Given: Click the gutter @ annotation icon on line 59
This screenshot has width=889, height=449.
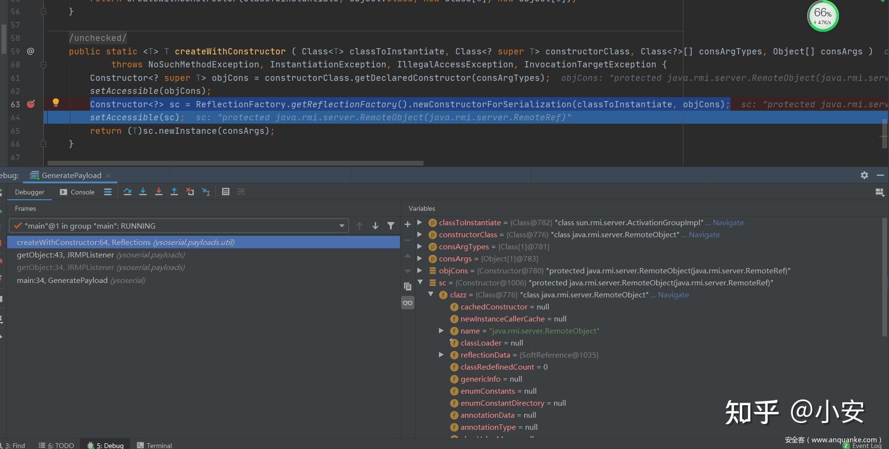Looking at the screenshot, I should (30, 51).
